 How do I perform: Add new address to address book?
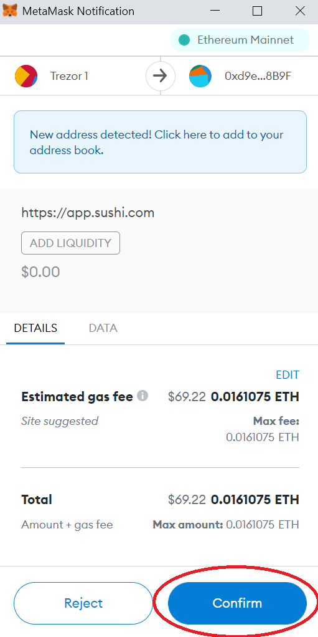point(160,142)
